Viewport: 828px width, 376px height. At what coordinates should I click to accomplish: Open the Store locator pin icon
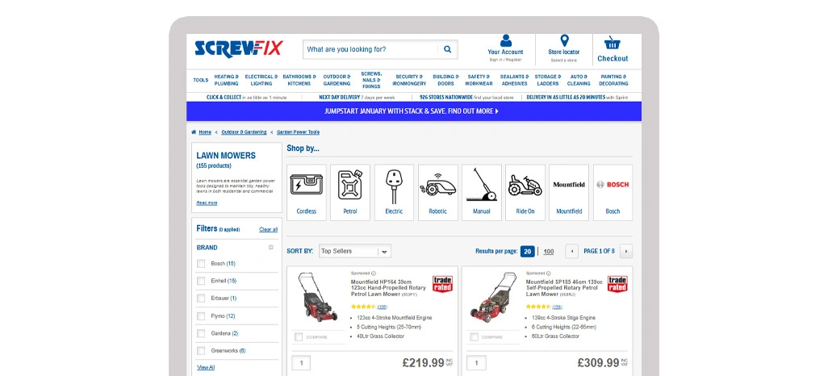[564, 40]
